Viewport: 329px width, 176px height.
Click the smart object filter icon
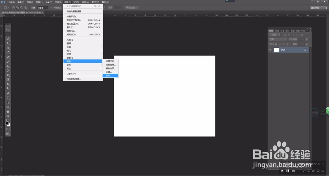coord(302,35)
